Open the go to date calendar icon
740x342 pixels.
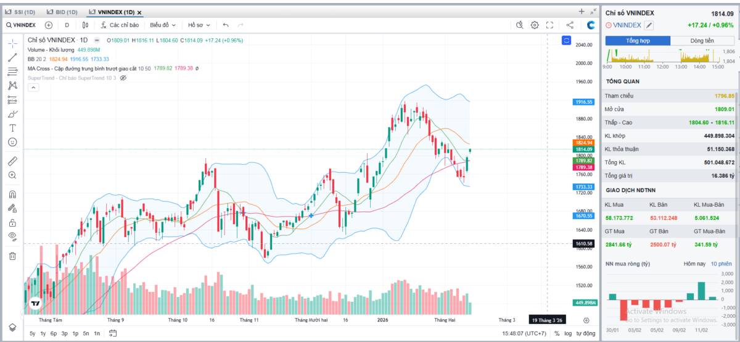(x=113, y=333)
